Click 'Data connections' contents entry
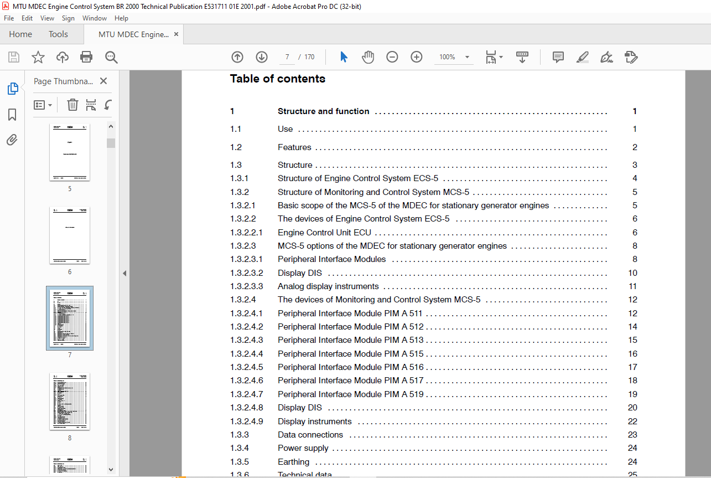 [310, 435]
